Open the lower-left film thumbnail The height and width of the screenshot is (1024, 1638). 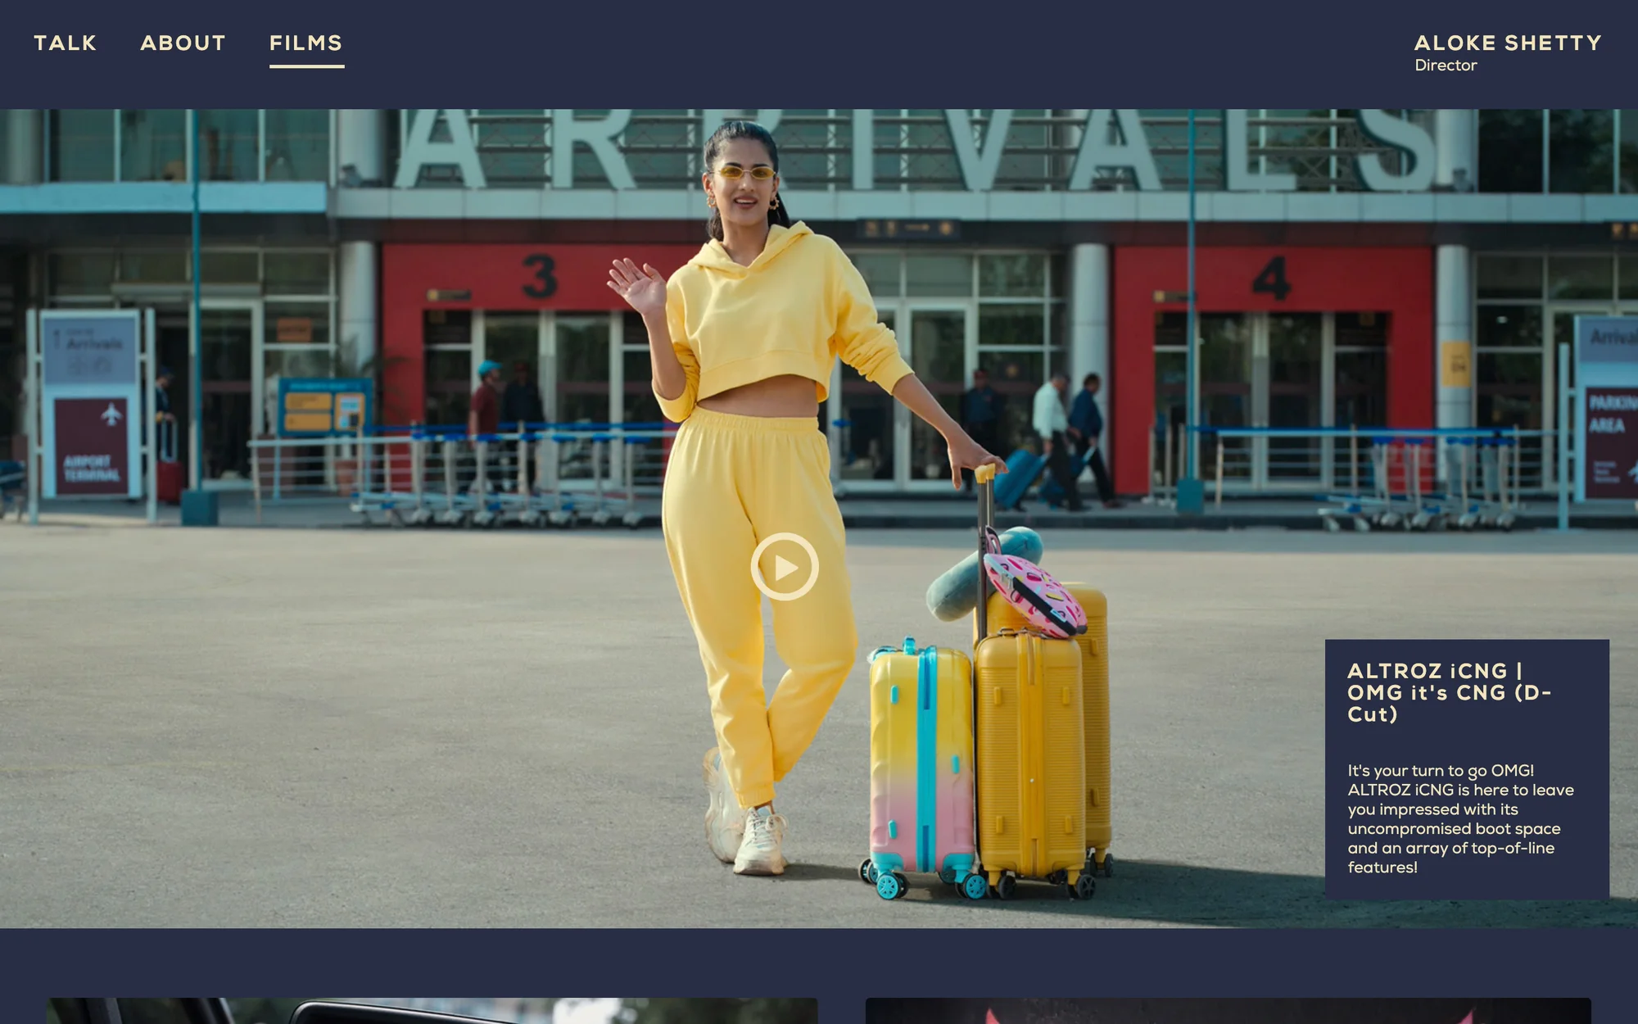(432, 1011)
